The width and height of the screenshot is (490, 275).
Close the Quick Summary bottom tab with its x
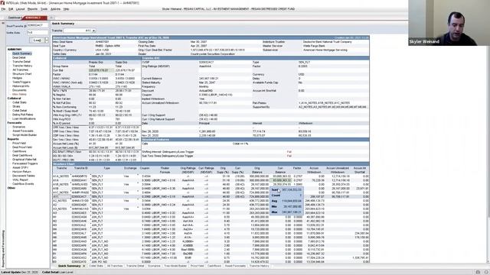[83, 266]
